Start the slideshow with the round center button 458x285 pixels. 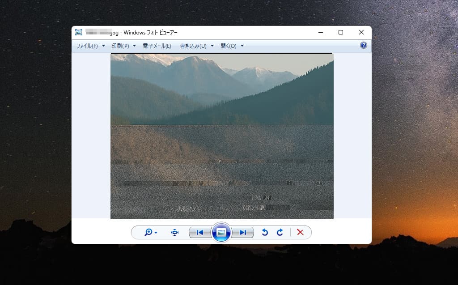tap(221, 233)
